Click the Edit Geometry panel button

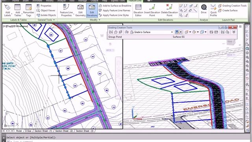(x=80, y=10)
